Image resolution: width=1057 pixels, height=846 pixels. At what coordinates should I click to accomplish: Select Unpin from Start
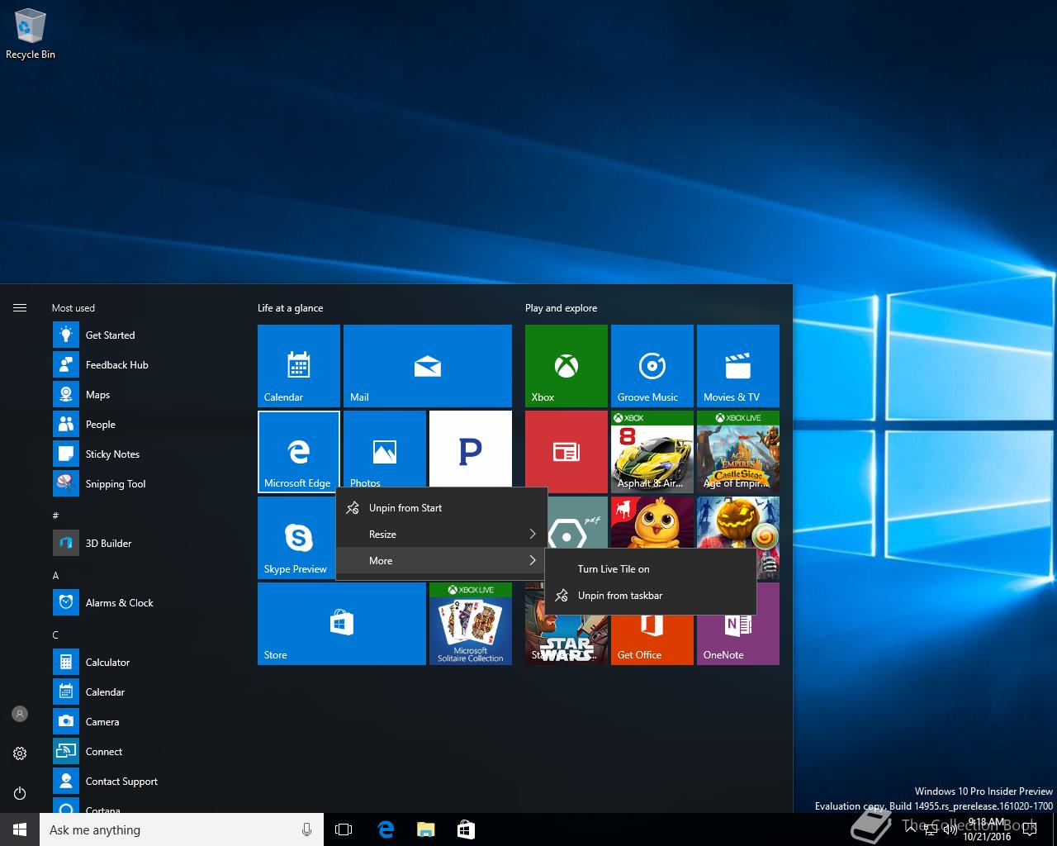click(x=442, y=508)
